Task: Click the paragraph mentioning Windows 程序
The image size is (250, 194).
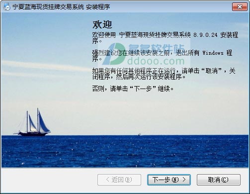Action: point(162,56)
